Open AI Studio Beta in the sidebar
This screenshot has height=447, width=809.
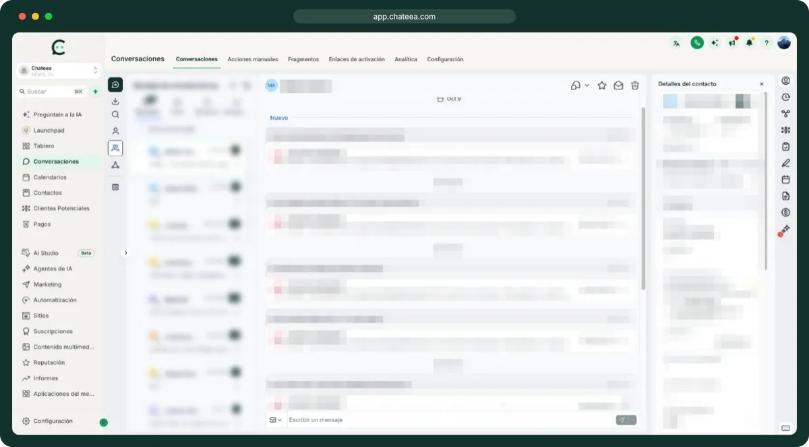(59, 253)
